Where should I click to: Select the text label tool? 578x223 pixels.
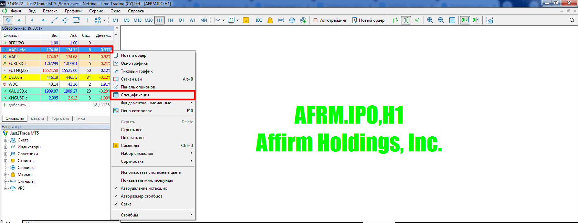tap(87, 20)
